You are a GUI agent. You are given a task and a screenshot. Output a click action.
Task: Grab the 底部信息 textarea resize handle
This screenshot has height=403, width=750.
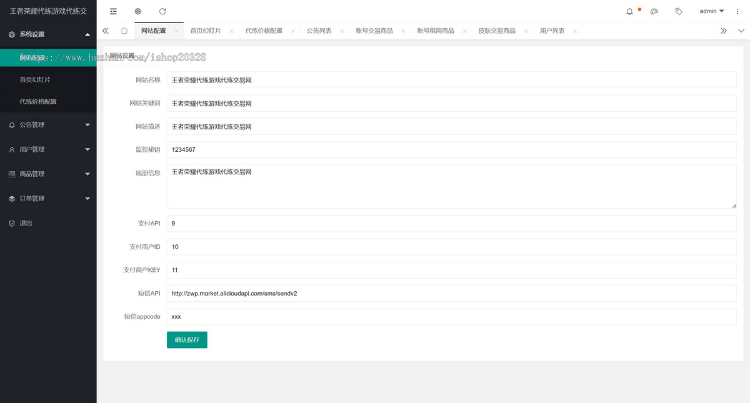(734, 206)
